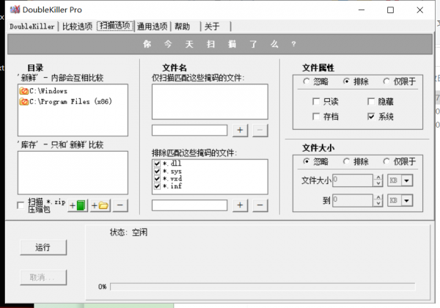Click the 运行 button
This screenshot has width=440, height=308.
pyautogui.click(x=43, y=247)
